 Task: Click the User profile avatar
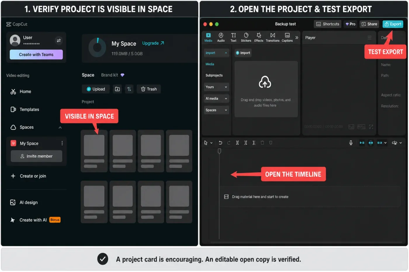(15, 40)
